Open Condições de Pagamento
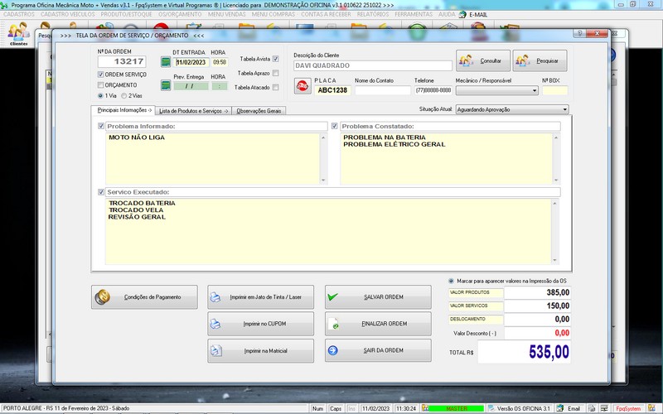The image size is (663, 414). tap(144, 297)
